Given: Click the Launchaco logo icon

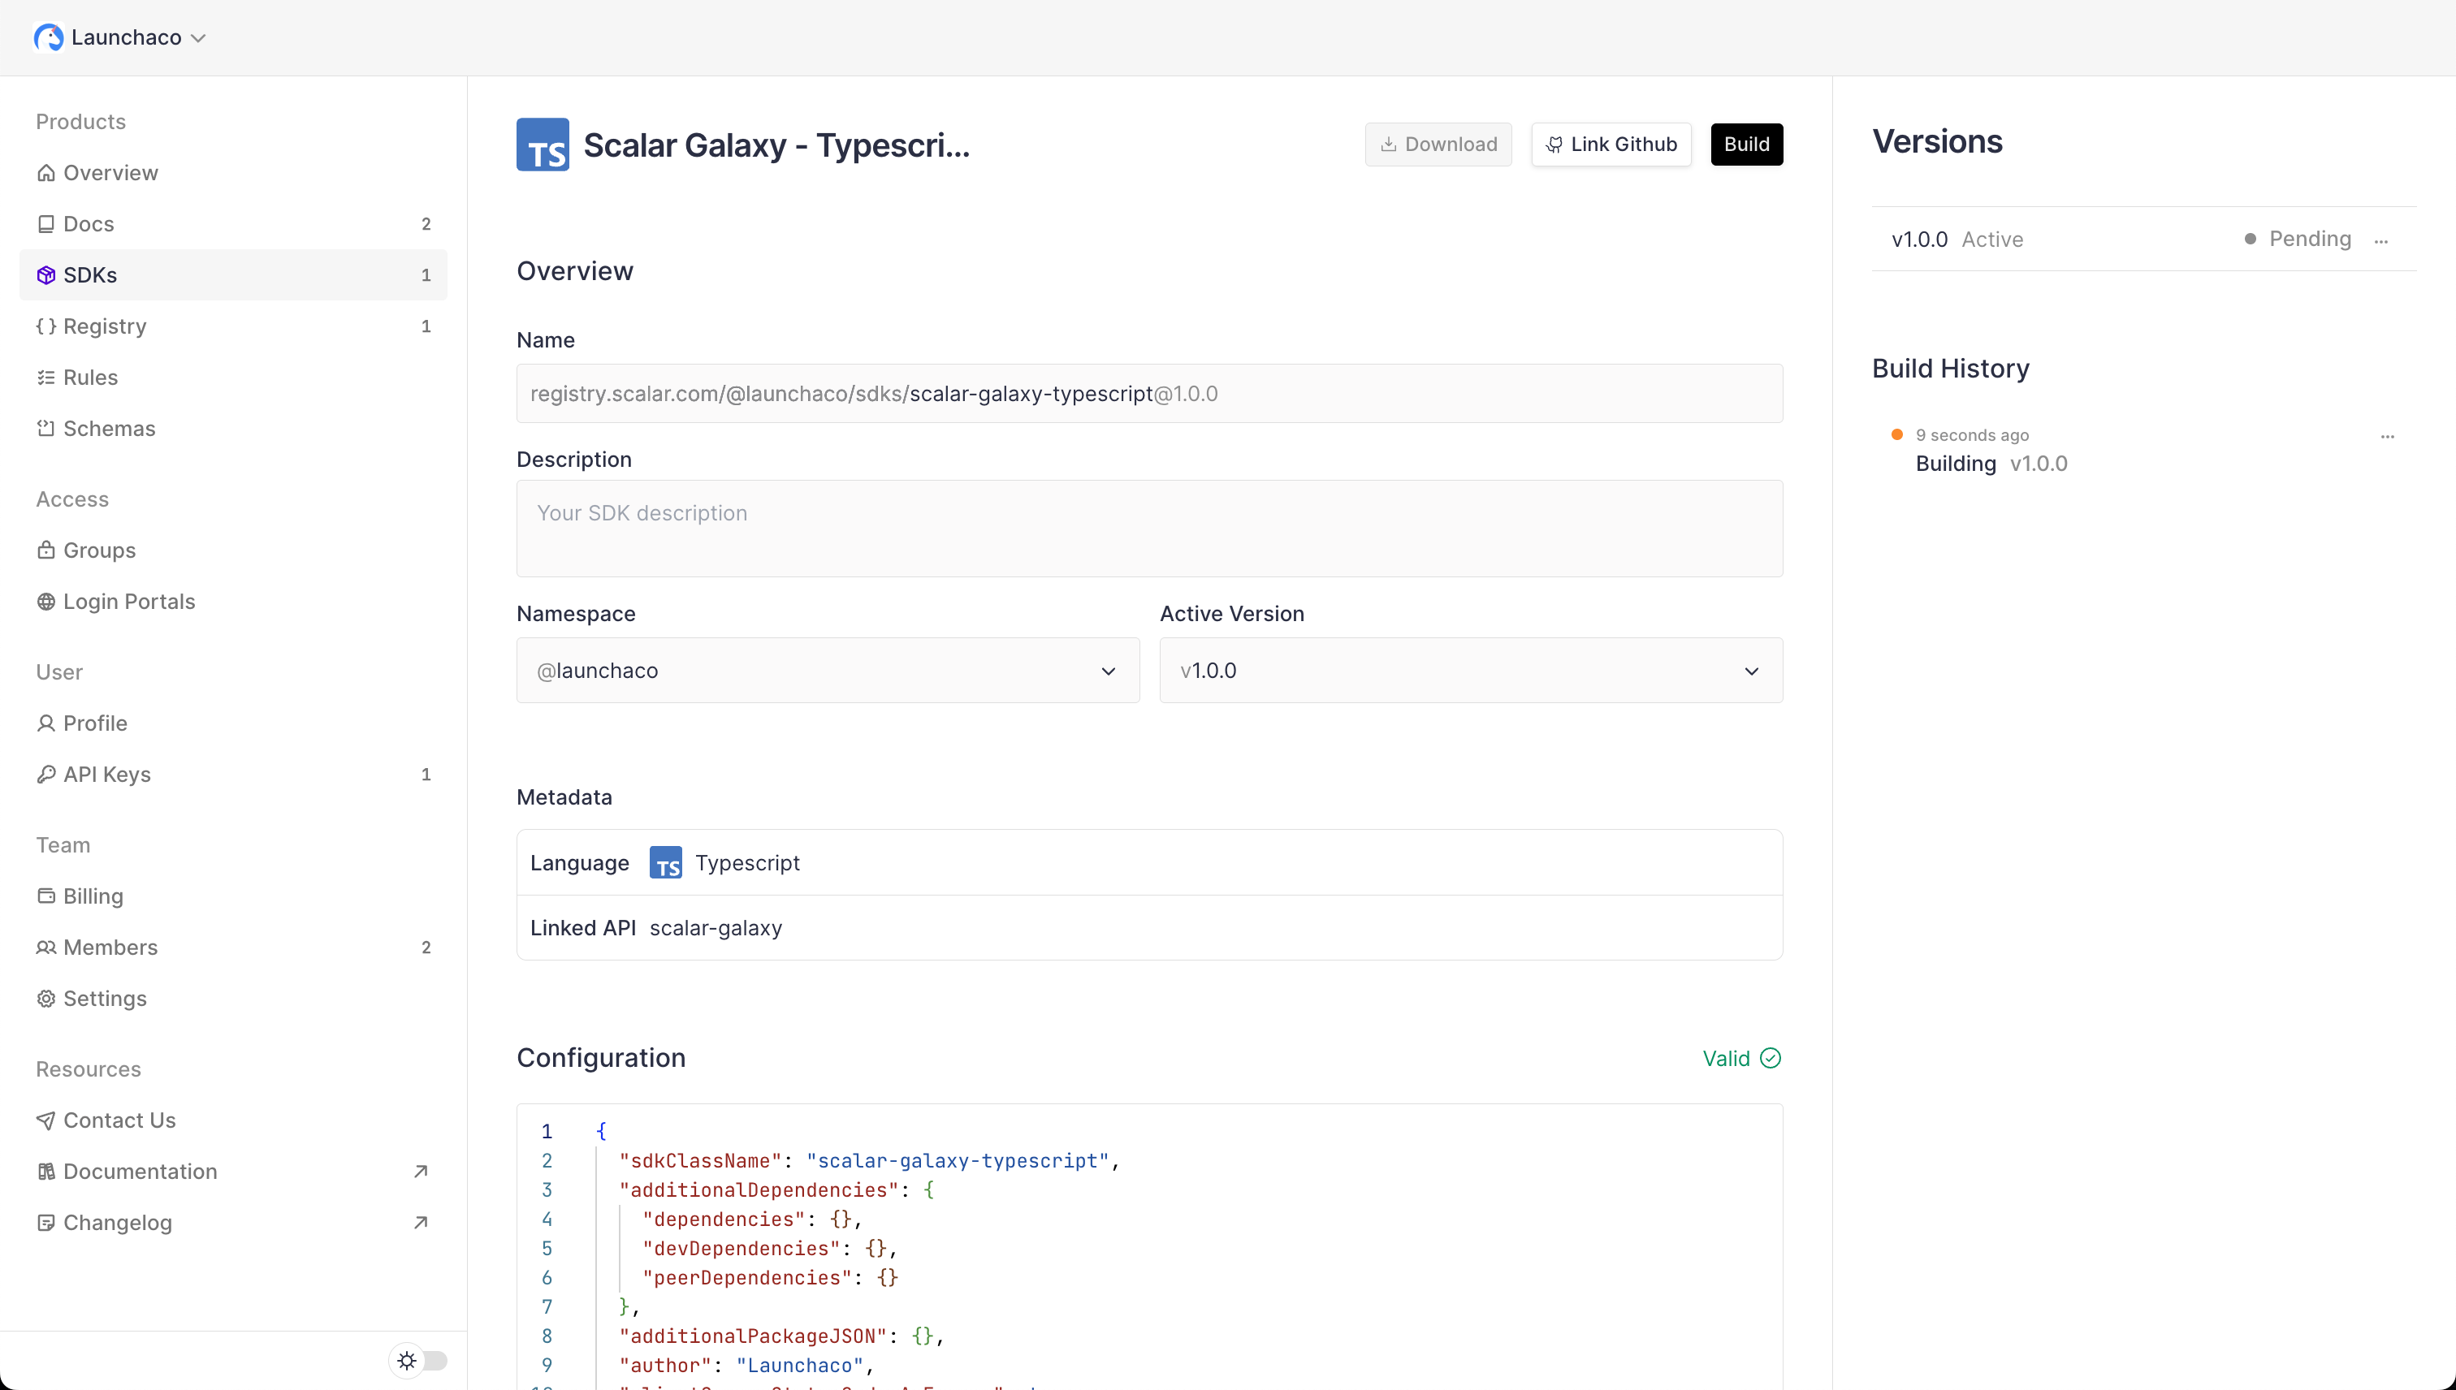Looking at the screenshot, I should click(x=49, y=37).
